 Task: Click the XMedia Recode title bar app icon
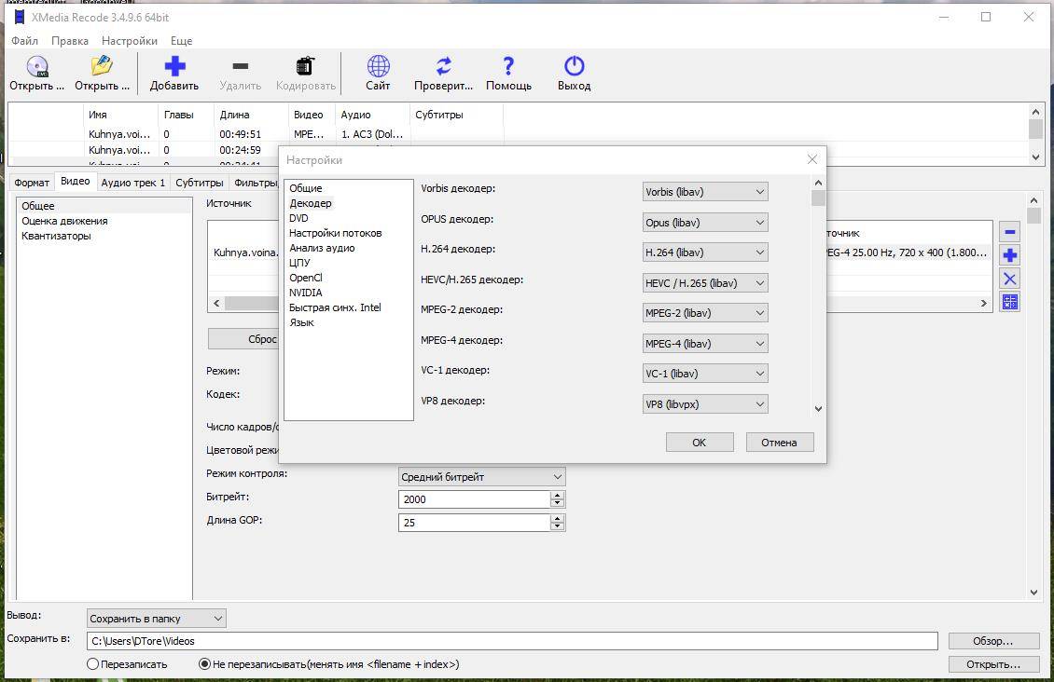(20, 17)
